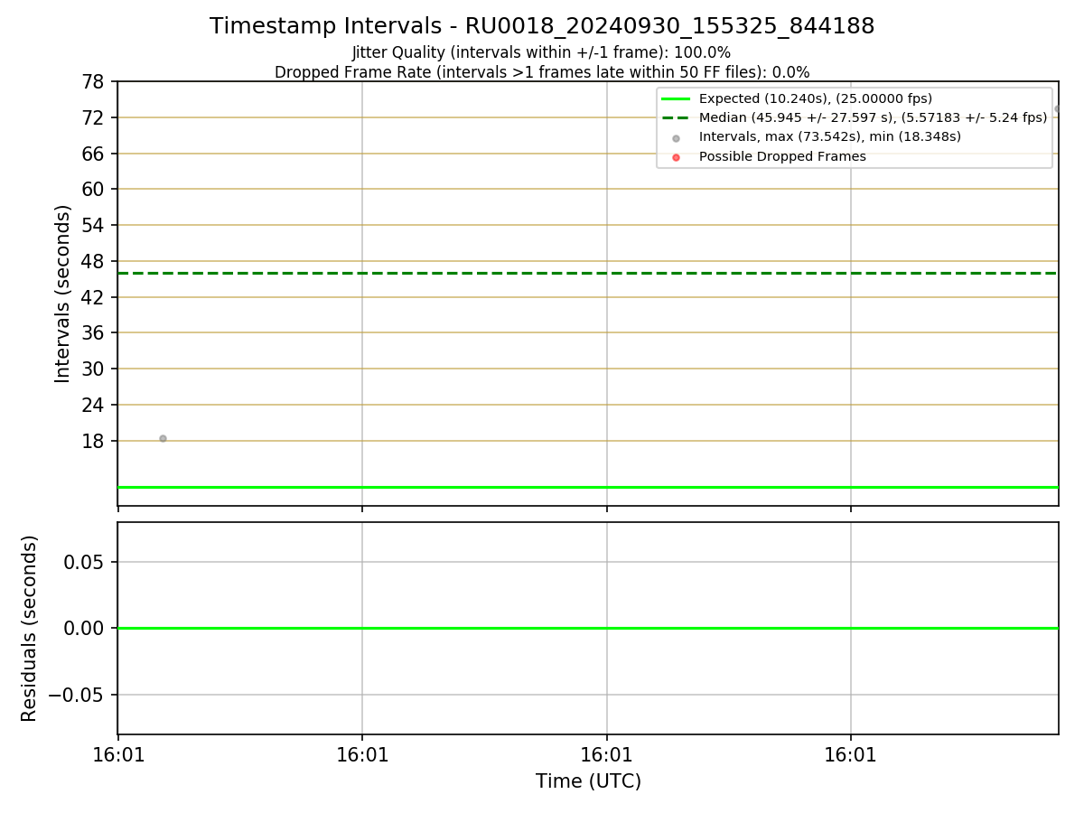Click the y-axis tick label '54'
The image size is (1084, 813).
(x=94, y=225)
